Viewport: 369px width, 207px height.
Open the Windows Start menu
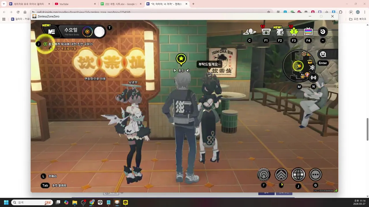point(6,202)
